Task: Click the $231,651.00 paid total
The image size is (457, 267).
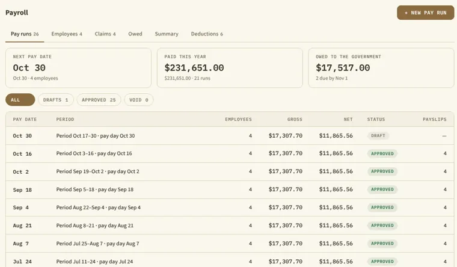Action: pyautogui.click(x=194, y=68)
